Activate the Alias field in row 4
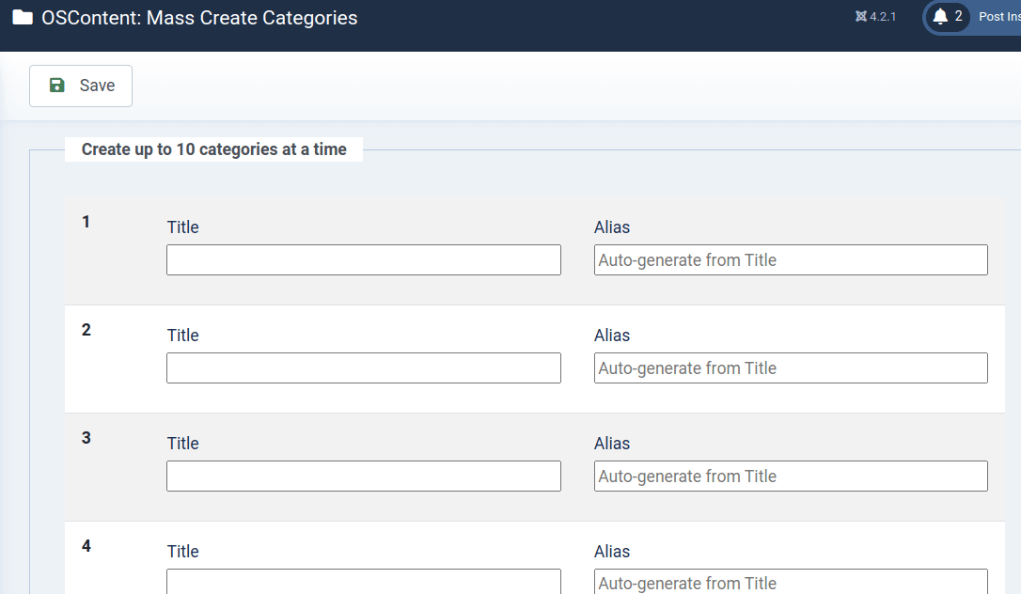This screenshot has height=594, width=1021. pos(790,582)
